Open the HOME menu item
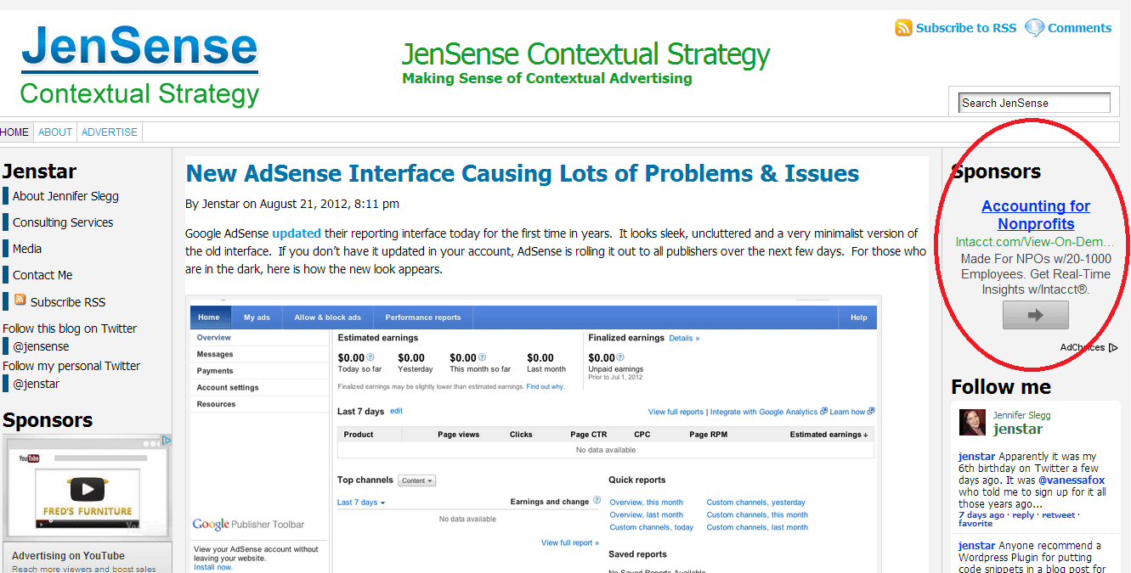 coord(14,132)
